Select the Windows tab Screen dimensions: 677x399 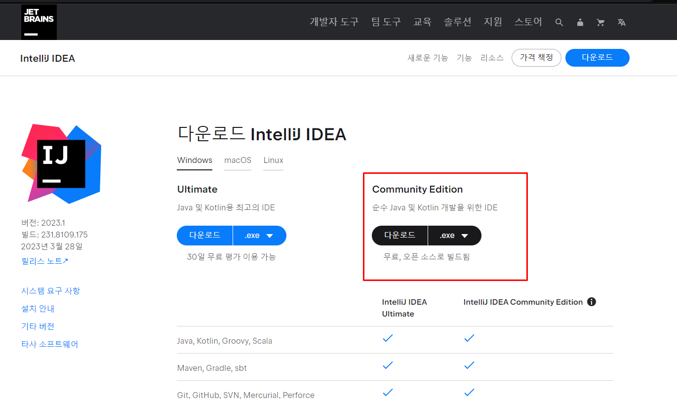195,160
